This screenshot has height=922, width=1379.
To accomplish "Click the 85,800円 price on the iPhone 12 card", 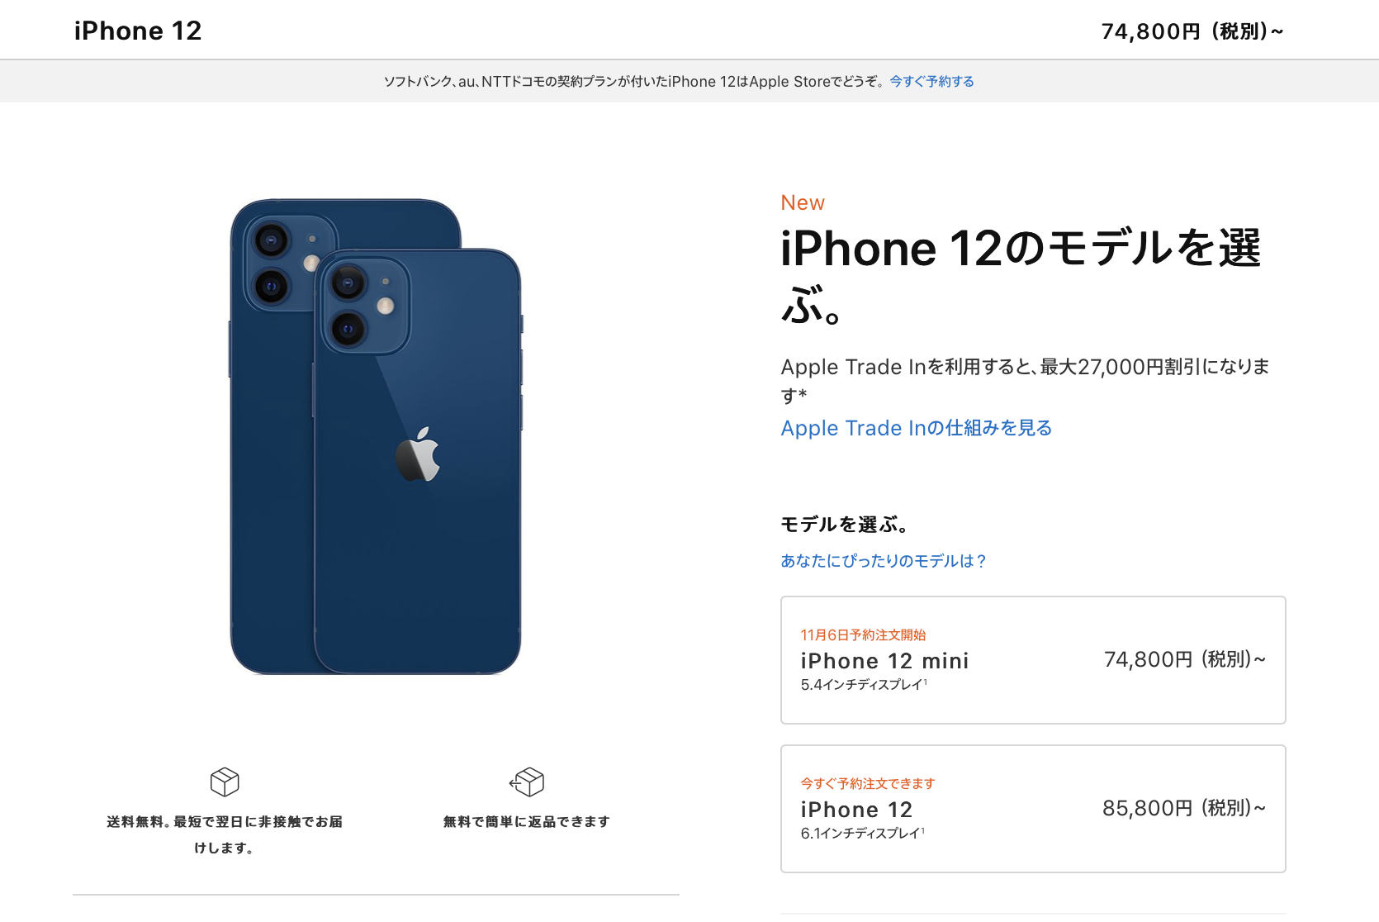I will (x=1184, y=808).
